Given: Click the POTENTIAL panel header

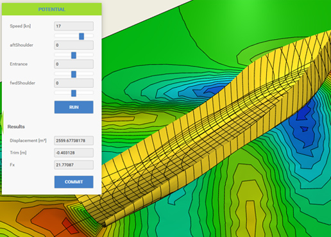Looking at the screenshot, I should [52, 10].
